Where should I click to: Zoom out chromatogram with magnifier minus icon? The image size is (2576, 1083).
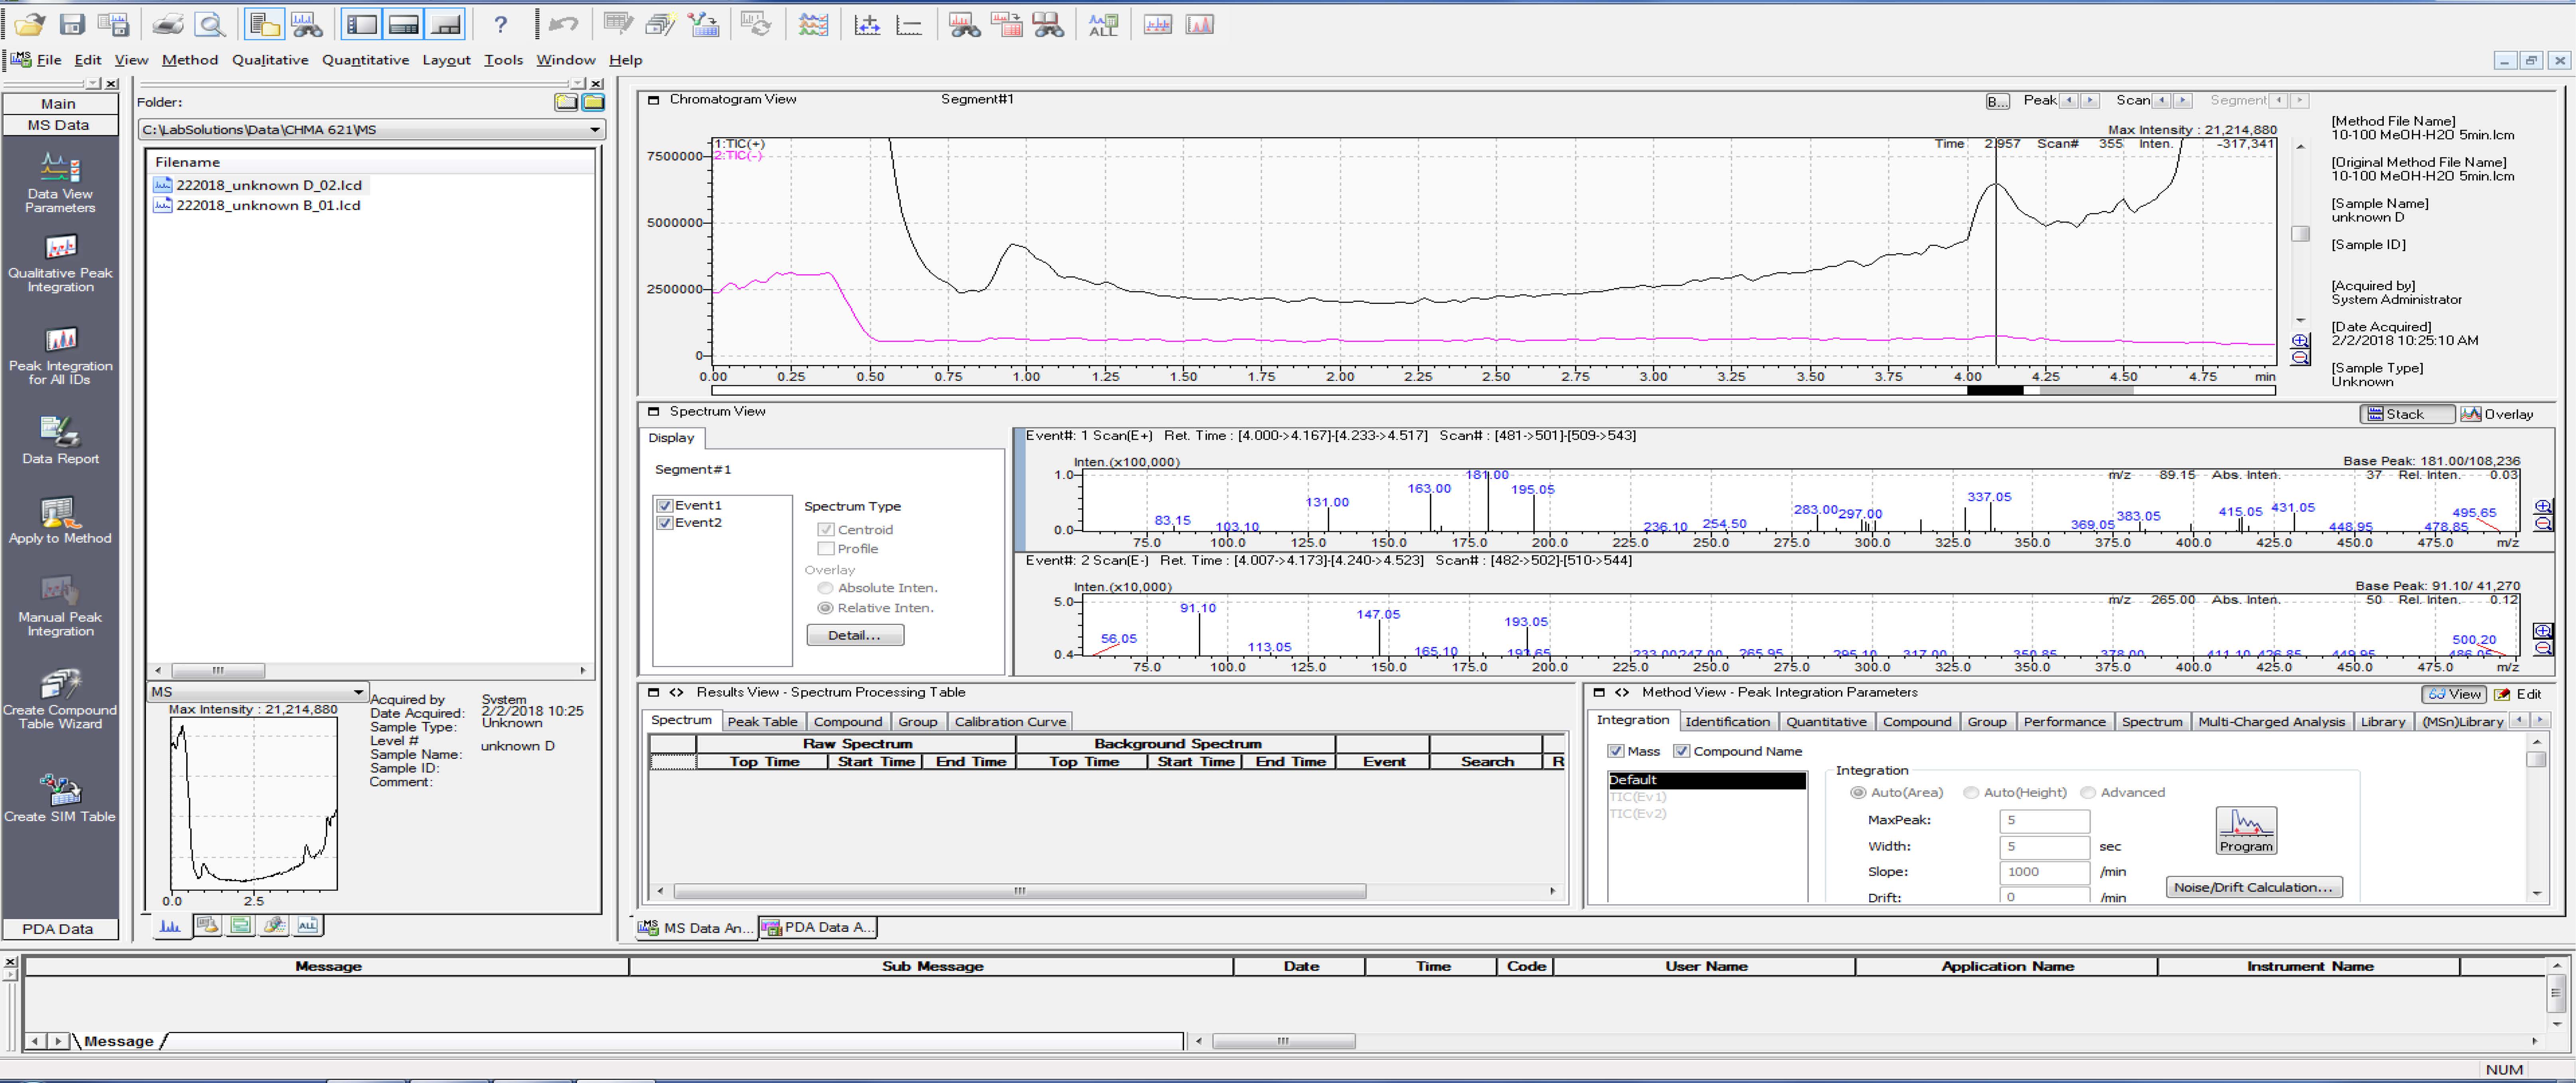point(2300,357)
